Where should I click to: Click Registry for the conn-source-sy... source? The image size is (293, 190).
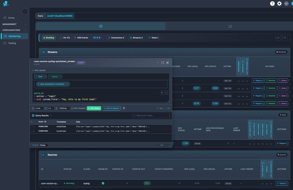pos(282,183)
